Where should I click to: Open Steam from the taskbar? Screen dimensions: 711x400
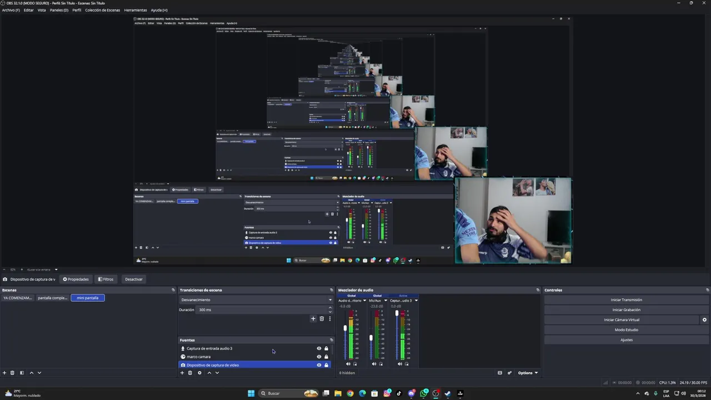(448, 393)
